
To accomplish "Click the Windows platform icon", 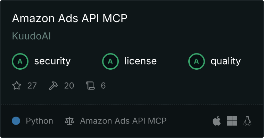I will pos(232,121).
